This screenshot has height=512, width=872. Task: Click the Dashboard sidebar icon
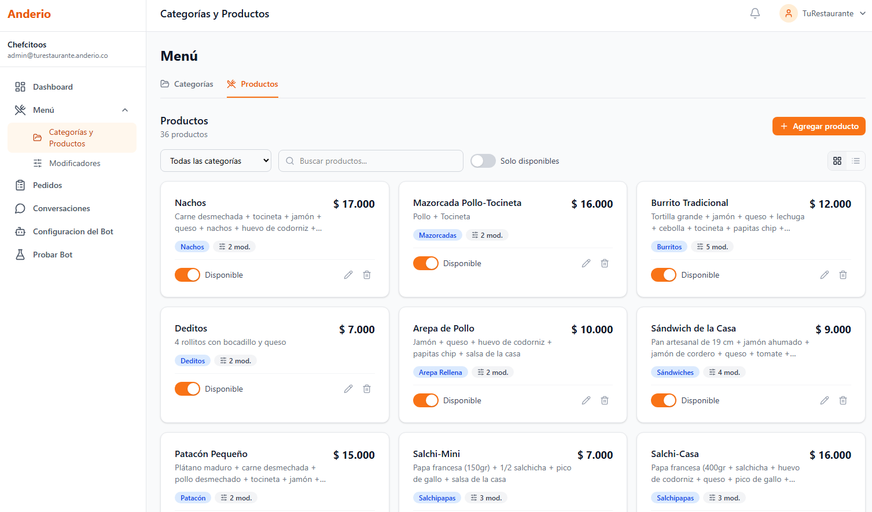(x=20, y=87)
